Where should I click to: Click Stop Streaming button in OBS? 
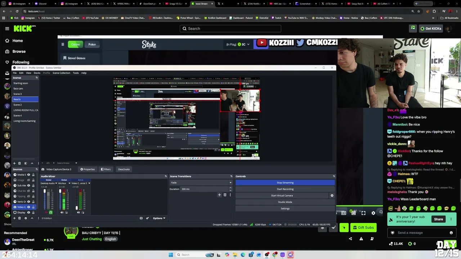[285, 183]
